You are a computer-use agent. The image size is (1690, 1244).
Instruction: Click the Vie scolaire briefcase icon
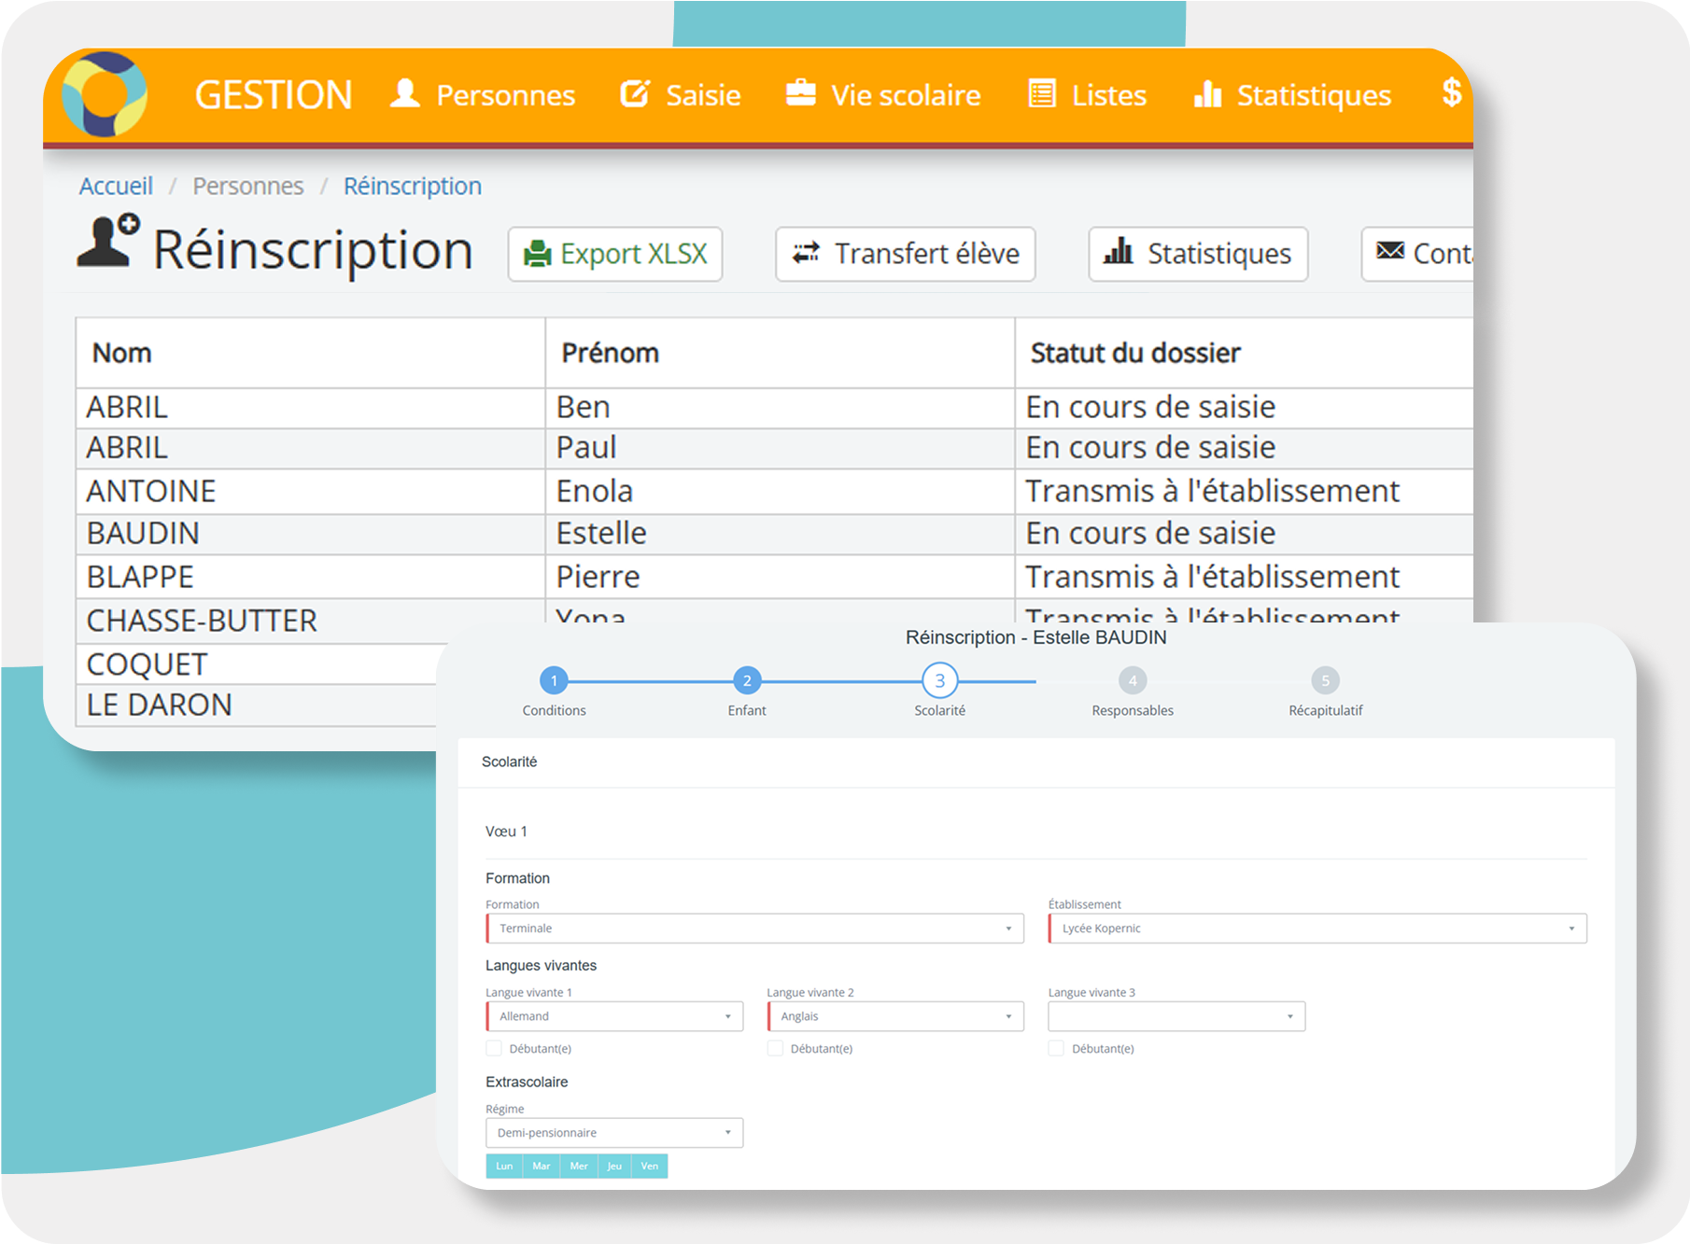pyautogui.click(x=800, y=92)
